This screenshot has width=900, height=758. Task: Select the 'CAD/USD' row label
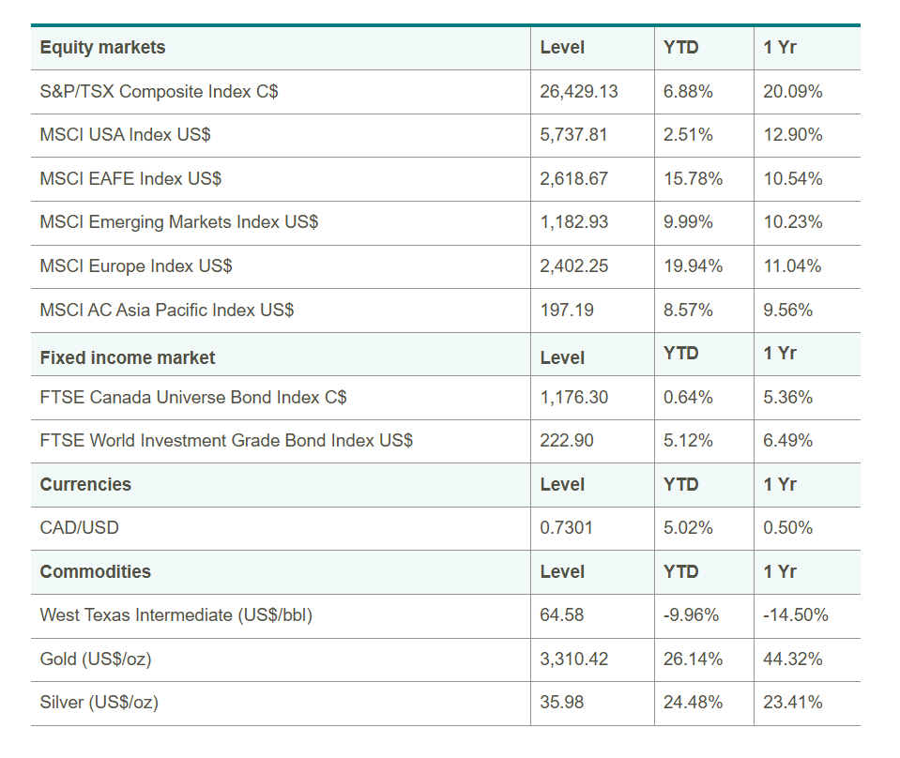tap(79, 528)
